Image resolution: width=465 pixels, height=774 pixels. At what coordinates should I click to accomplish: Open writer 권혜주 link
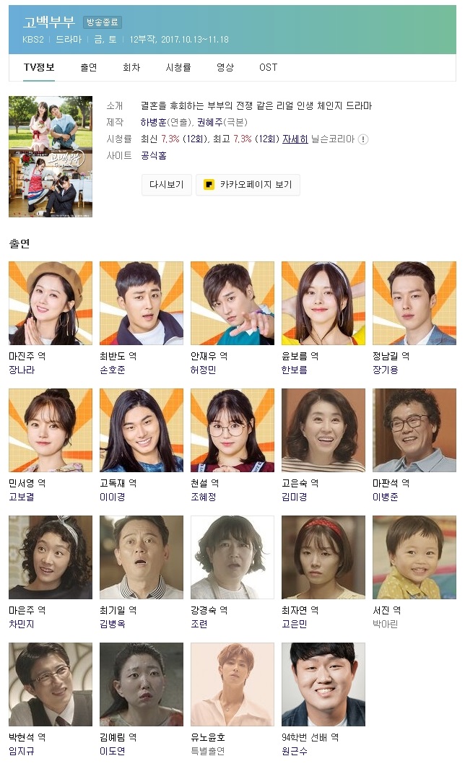210,122
